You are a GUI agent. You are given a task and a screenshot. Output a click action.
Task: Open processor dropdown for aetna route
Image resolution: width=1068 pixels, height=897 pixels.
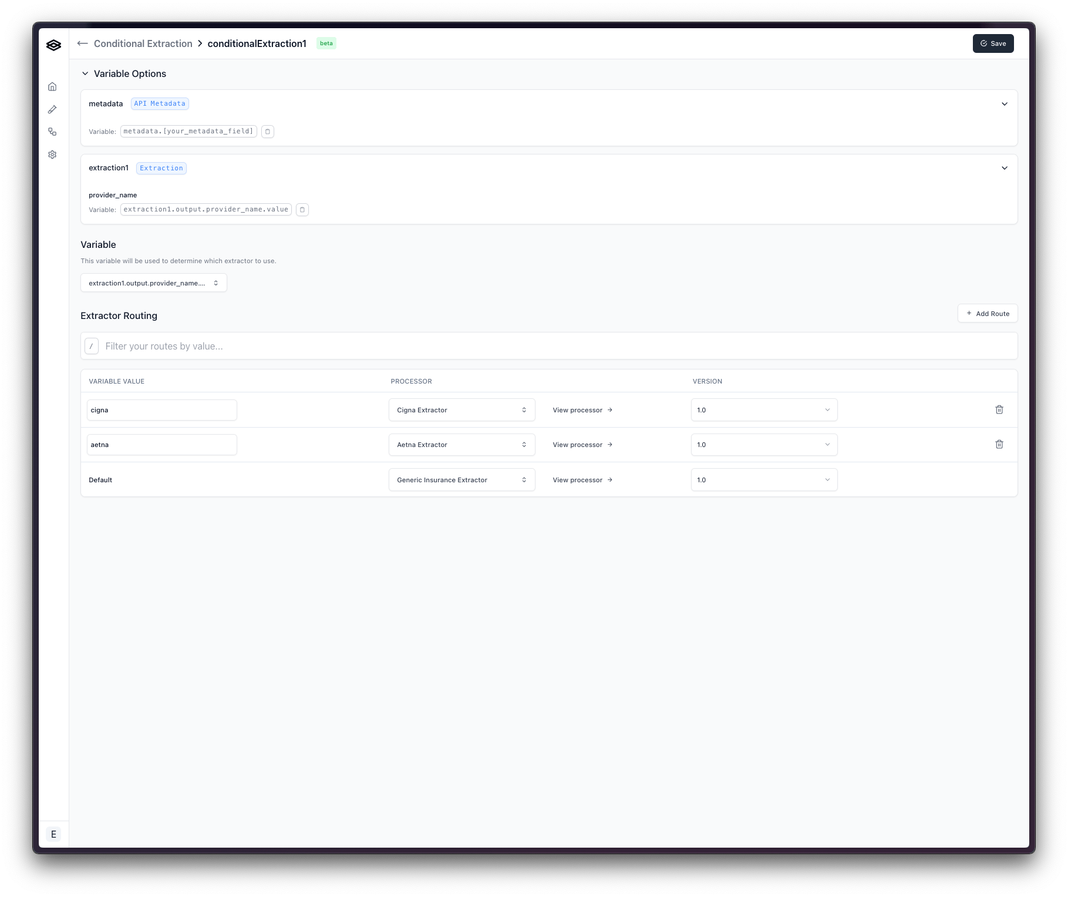point(462,445)
